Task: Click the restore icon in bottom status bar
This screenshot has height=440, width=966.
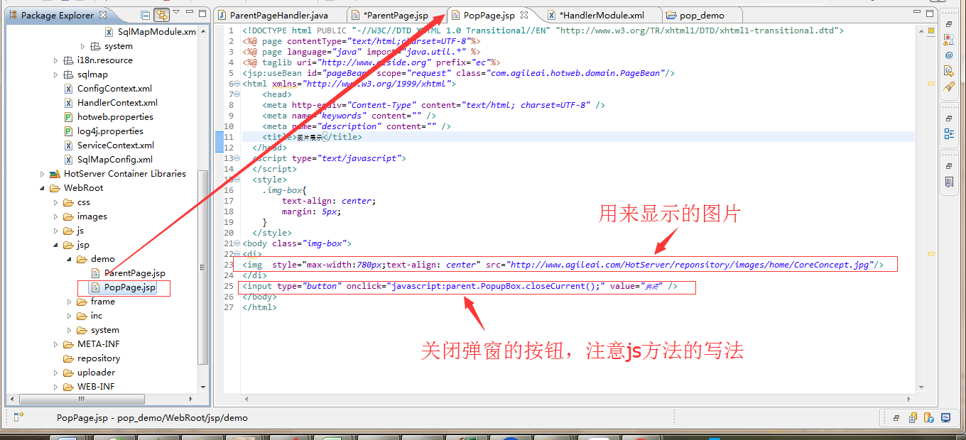Action: (897, 418)
